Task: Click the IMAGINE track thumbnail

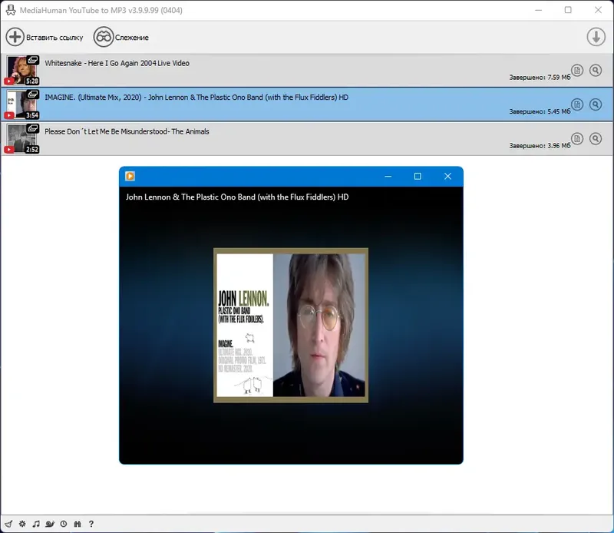Action: coord(22,104)
